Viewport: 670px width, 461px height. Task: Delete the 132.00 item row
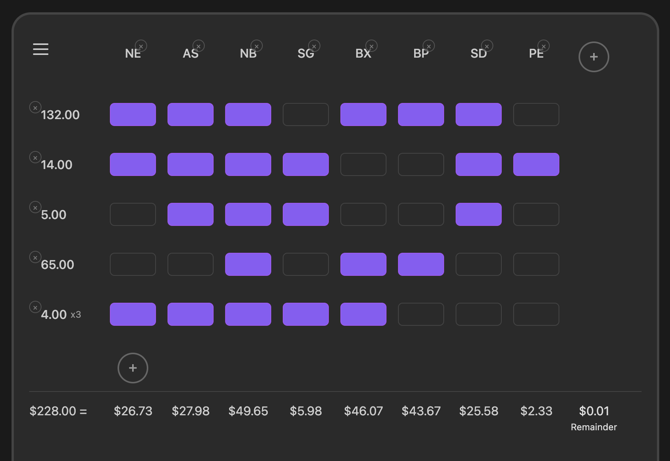(35, 108)
